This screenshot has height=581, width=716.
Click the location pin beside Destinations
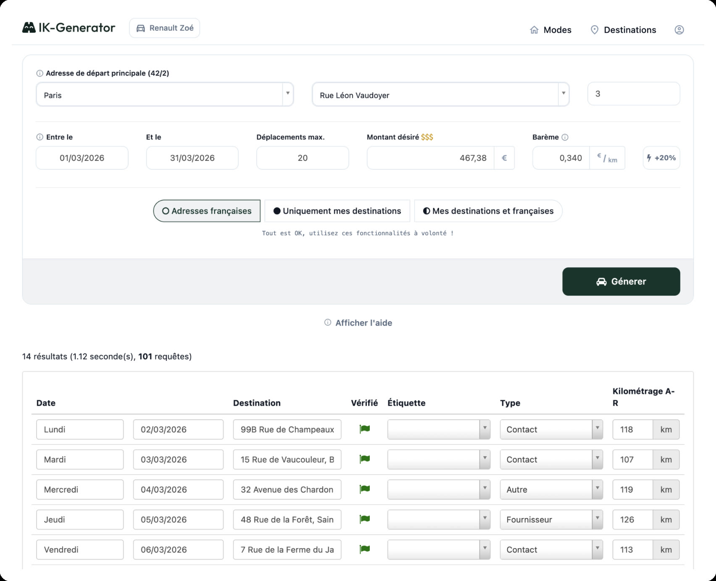coord(595,30)
